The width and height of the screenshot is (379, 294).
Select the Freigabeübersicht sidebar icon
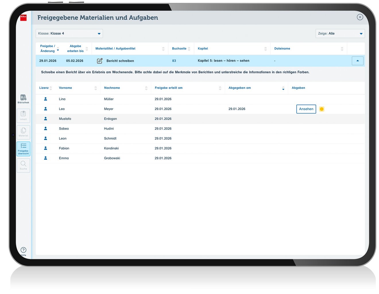[23, 149]
